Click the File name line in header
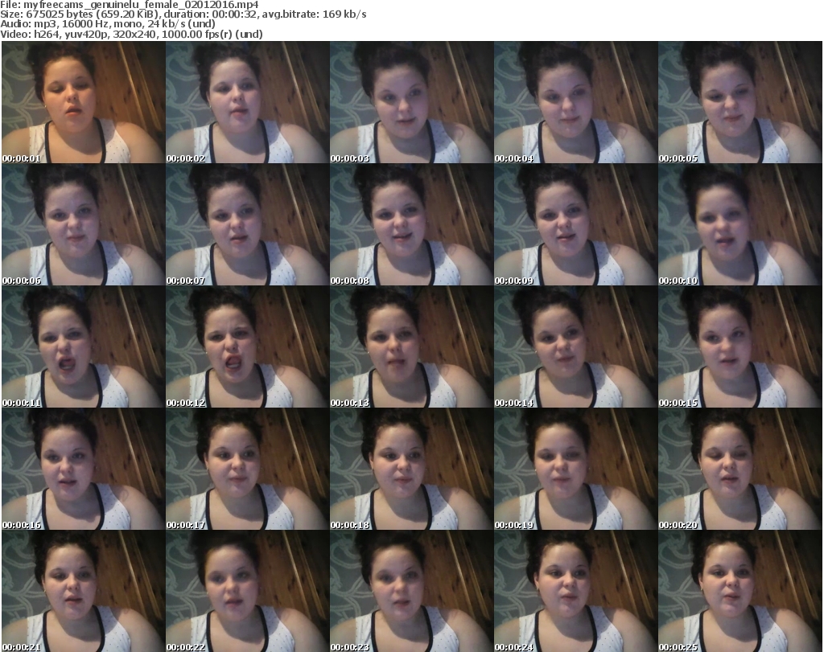The height and width of the screenshot is (652, 824). [130, 5]
